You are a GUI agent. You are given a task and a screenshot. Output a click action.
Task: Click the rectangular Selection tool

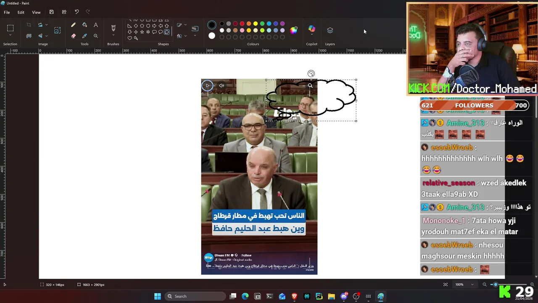[10, 28]
